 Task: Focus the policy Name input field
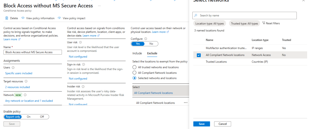coord(33,52)
